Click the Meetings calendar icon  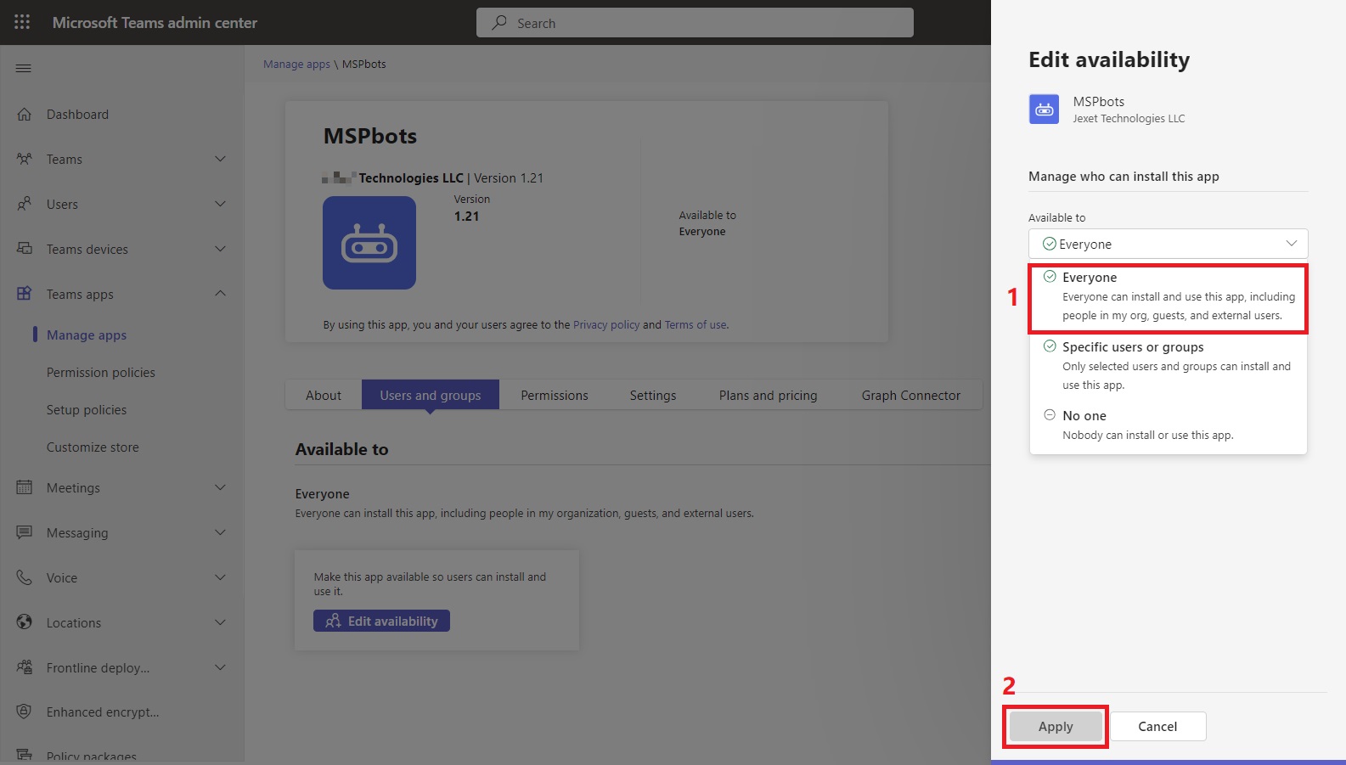click(x=25, y=487)
